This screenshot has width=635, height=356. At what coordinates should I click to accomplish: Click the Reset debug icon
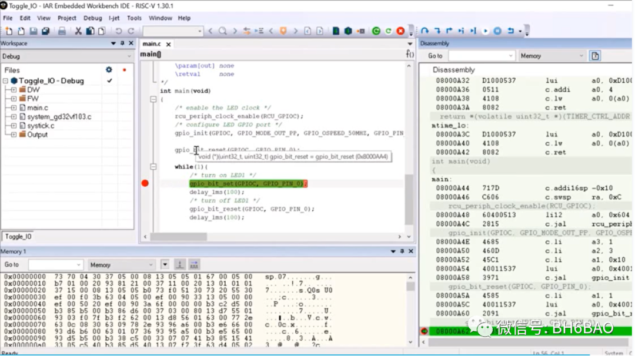pos(511,31)
